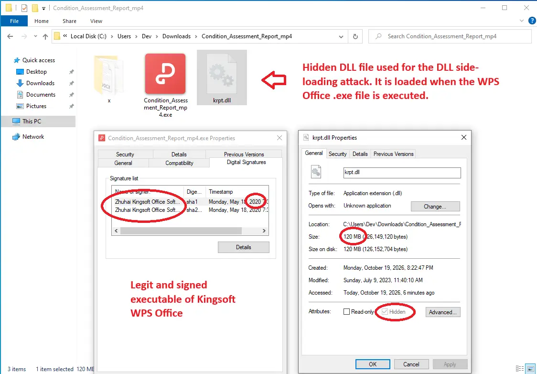Viewport: 537px width, 374px height.
Task: Toggle the Read-only checkbox
Action: coord(346,312)
